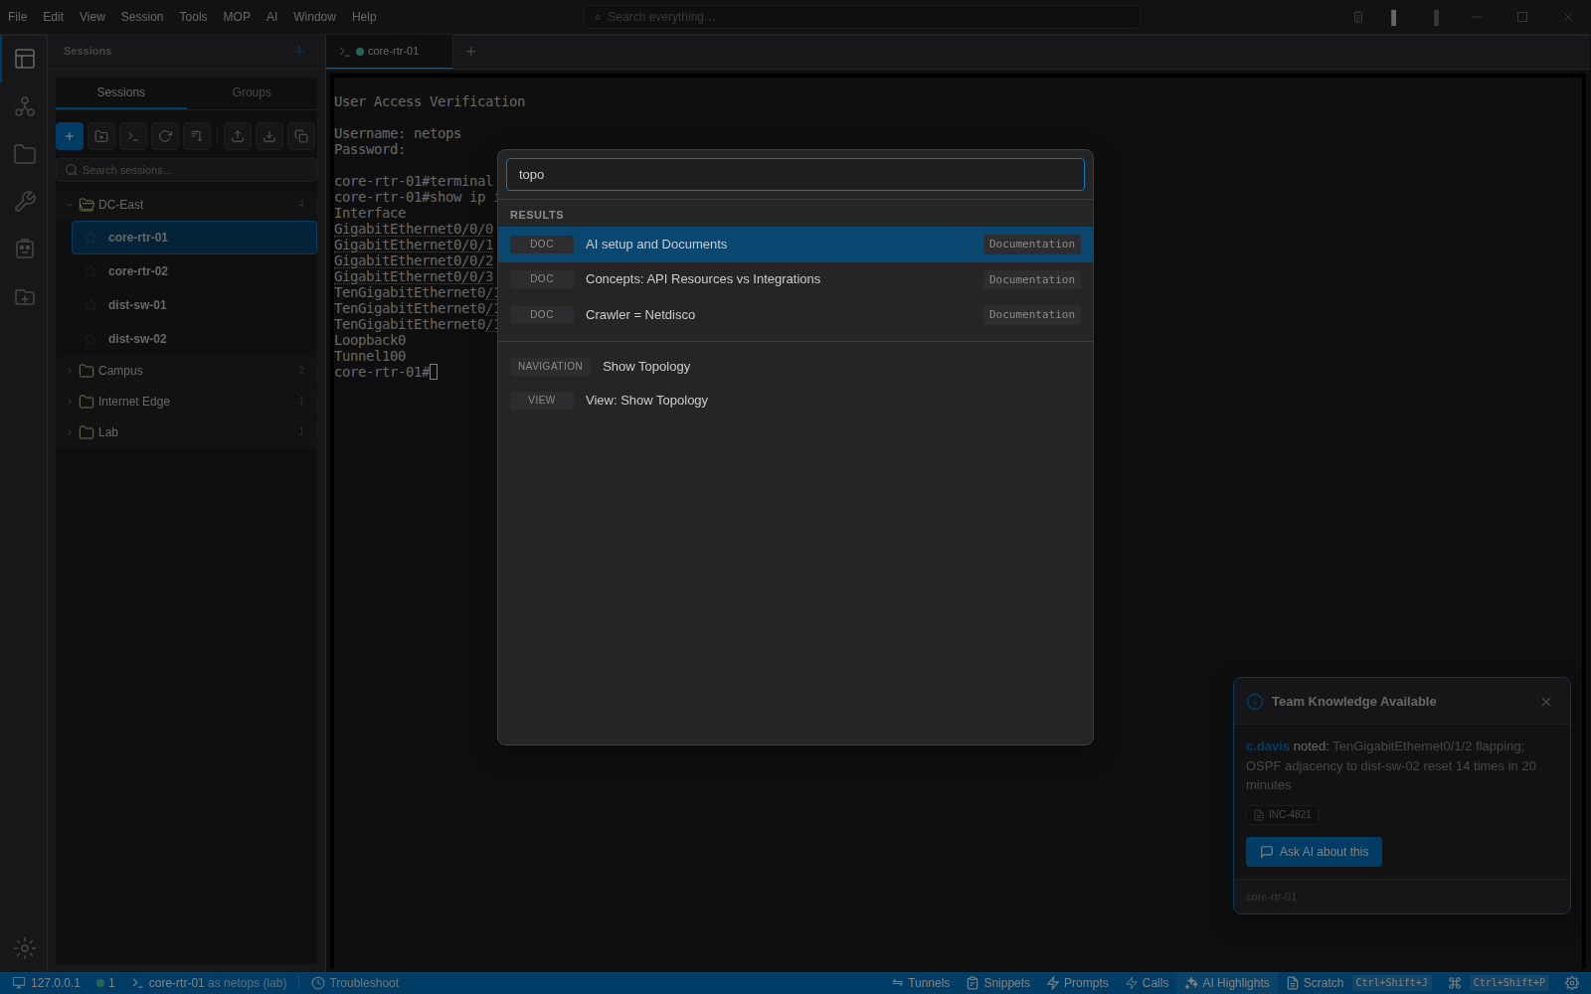Click the Search sessions field
Viewport: 1591px width, 994px height.
tap(187, 170)
